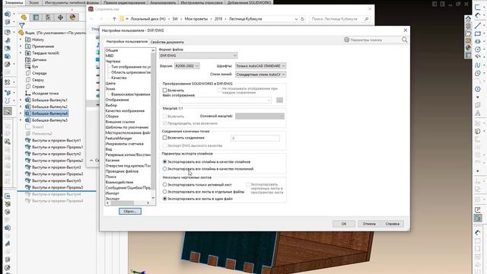The height and width of the screenshot is (274, 487).
Task: Click the Справка button
Action: 393,224
